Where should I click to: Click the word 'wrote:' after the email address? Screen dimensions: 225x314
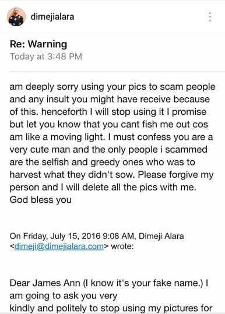coord(122,246)
